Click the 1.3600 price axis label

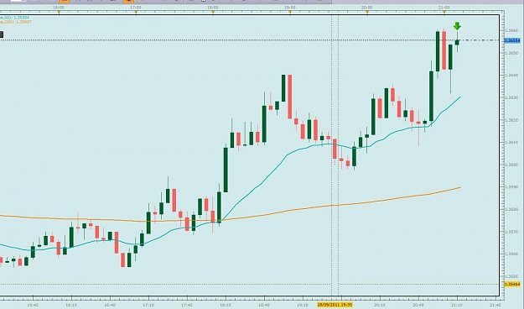(x=511, y=165)
